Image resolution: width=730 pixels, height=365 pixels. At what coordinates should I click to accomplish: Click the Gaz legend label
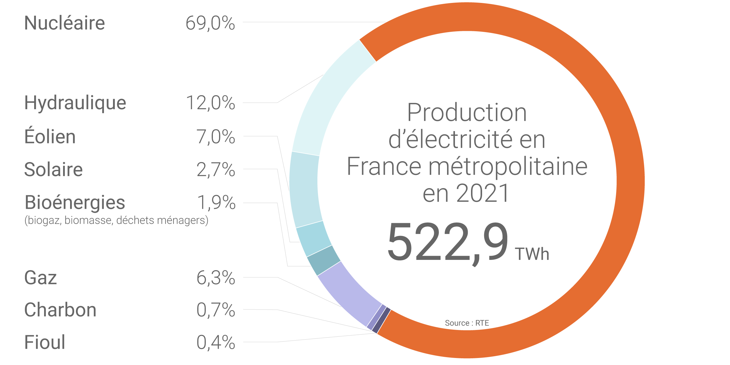tap(41, 278)
